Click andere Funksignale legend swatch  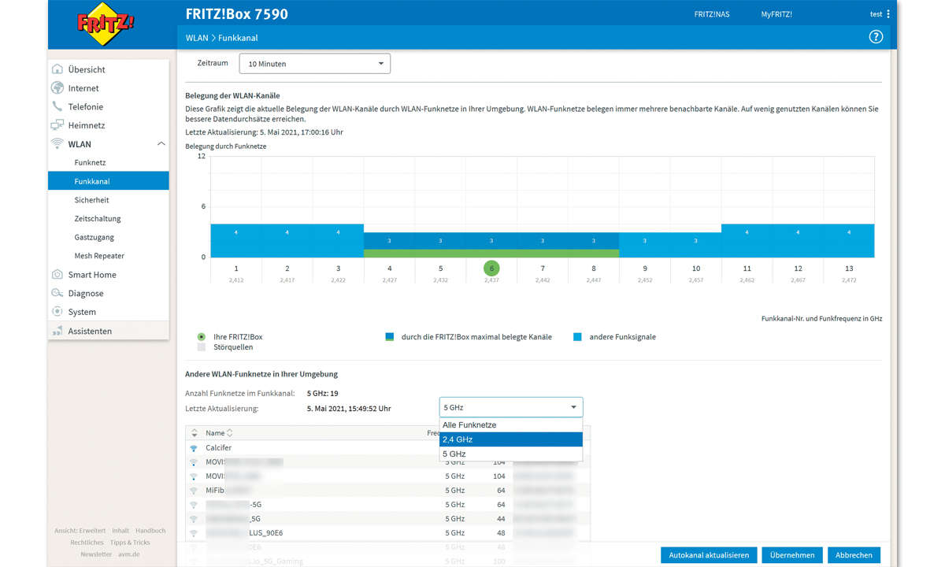pyautogui.click(x=578, y=337)
